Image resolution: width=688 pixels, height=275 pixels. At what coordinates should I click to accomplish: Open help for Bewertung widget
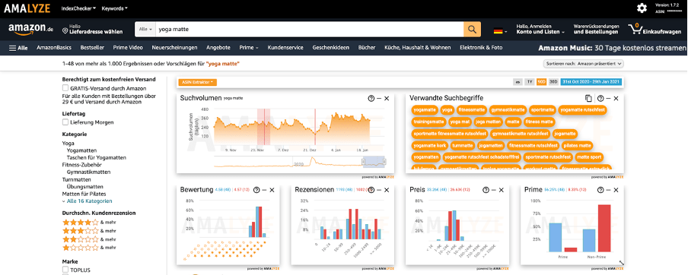[256, 190]
